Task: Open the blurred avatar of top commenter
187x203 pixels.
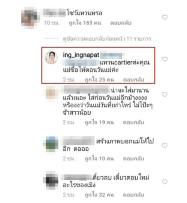Action: 31,18
